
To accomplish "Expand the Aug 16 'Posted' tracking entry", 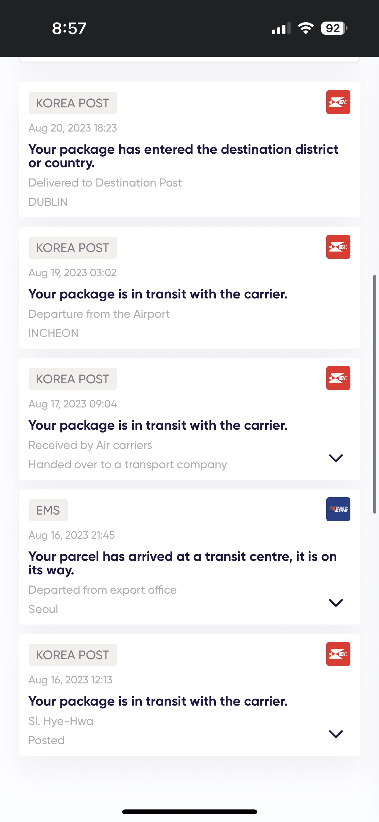I will [x=336, y=734].
